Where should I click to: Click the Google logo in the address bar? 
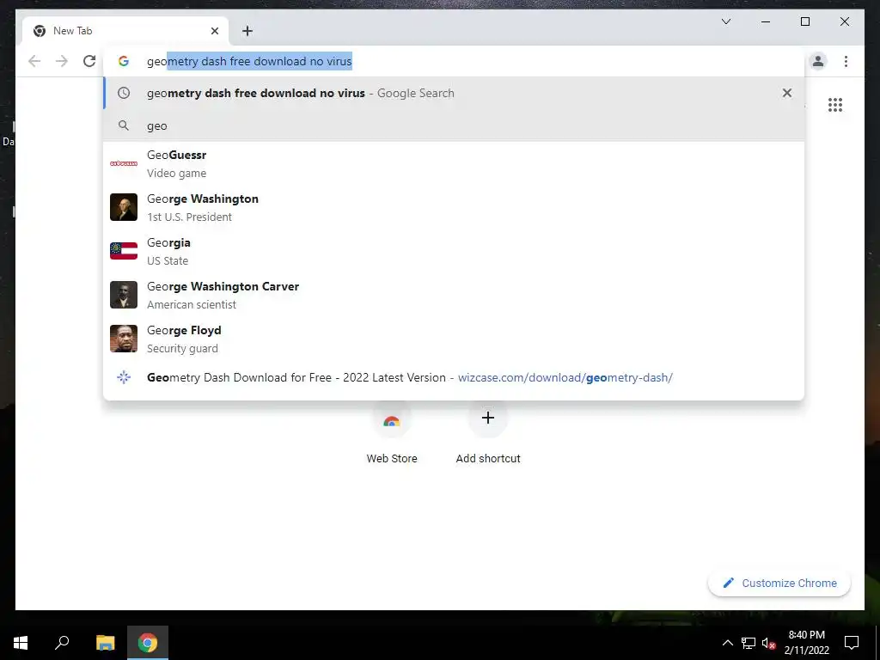pos(124,61)
